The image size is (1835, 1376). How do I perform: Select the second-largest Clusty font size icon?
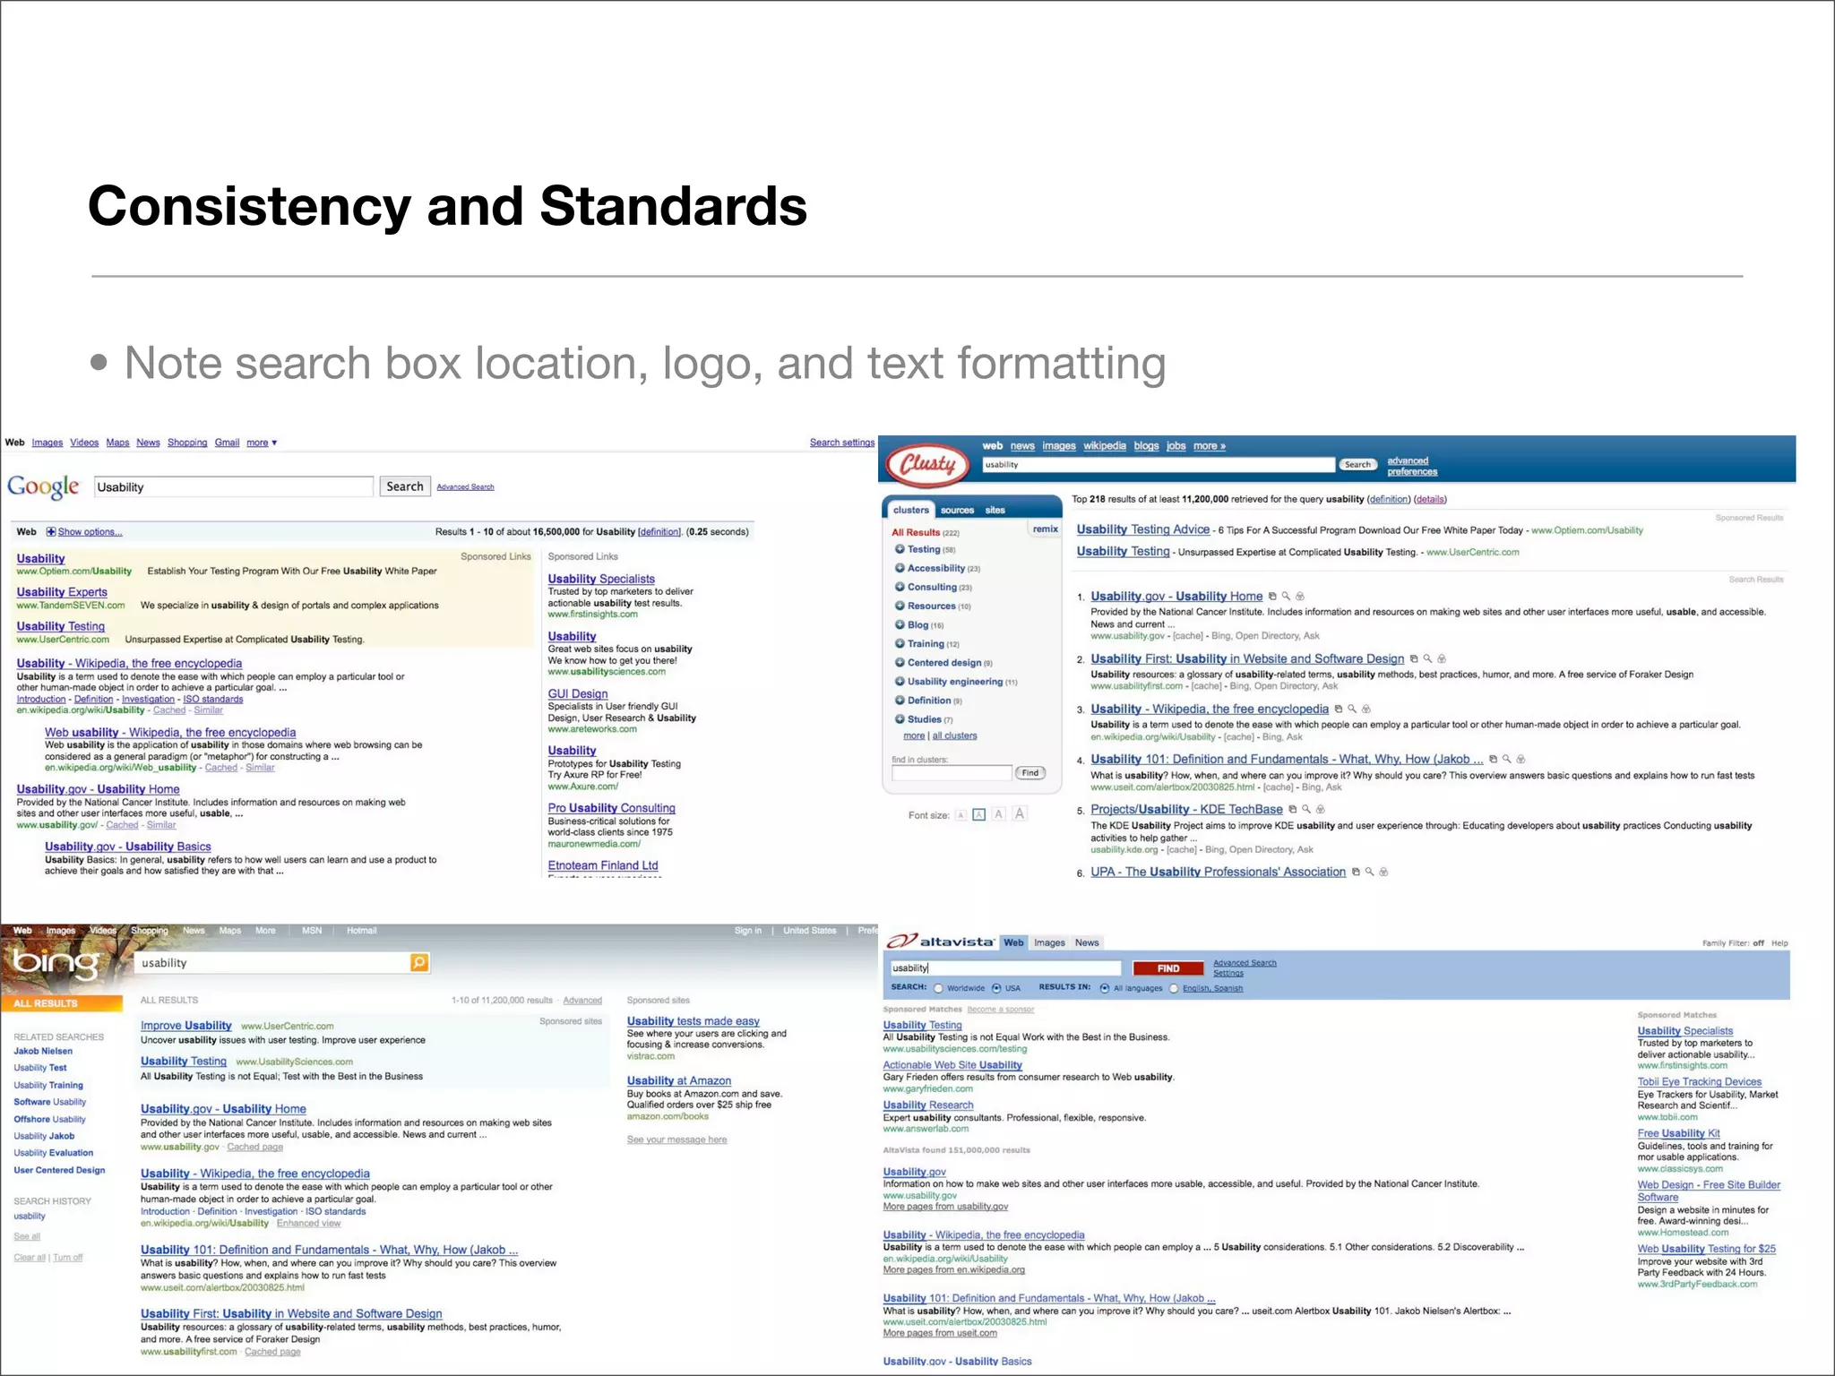tap(999, 814)
